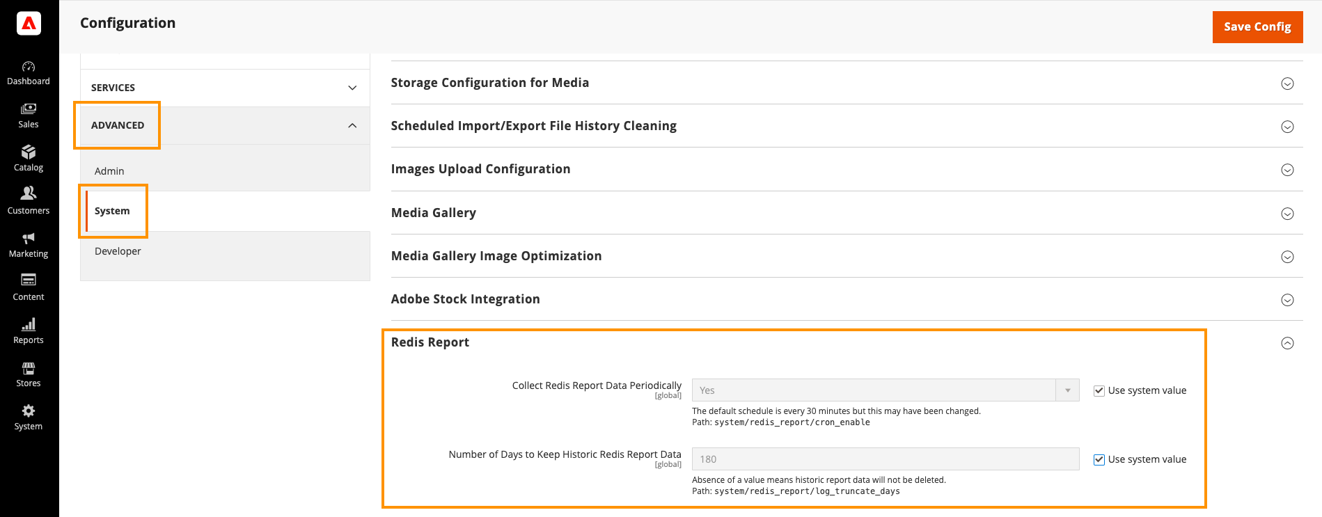Viewport: 1322px width, 517px height.
Task: Select Developer under Advanced
Action: point(118,251)
